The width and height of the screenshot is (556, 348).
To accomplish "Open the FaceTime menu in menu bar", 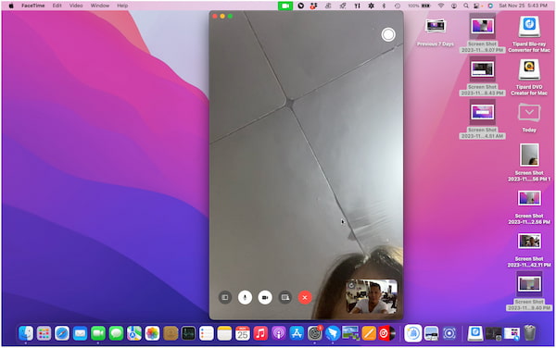I will tap(33, 6).
